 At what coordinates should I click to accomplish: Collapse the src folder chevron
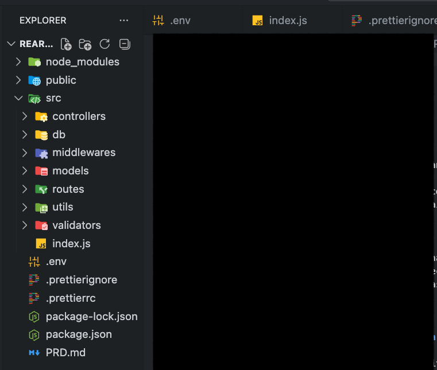pyautogui.click(x=18, y=98)
